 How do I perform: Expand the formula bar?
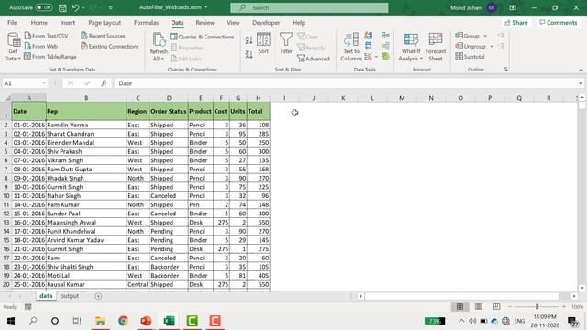pos(581,83)
